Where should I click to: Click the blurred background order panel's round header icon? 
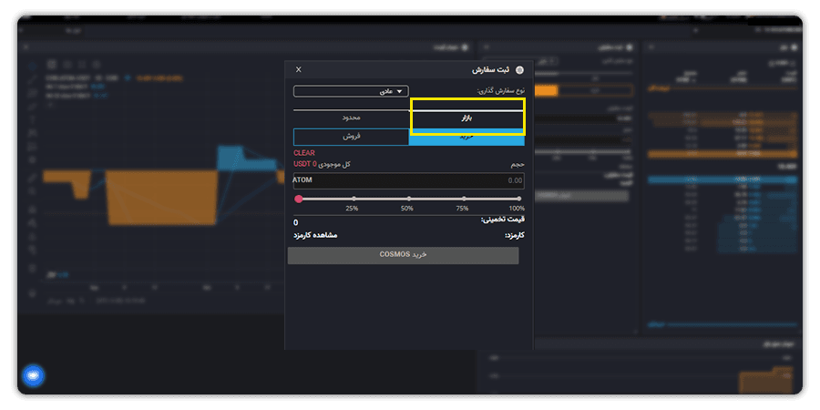[629, 47]
